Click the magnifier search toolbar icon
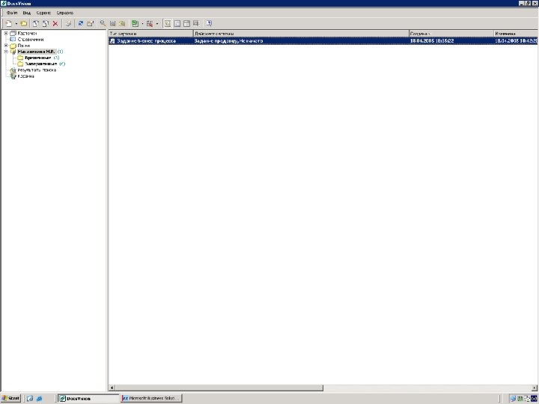The image size is (539, 404). [x=103, y=23]
